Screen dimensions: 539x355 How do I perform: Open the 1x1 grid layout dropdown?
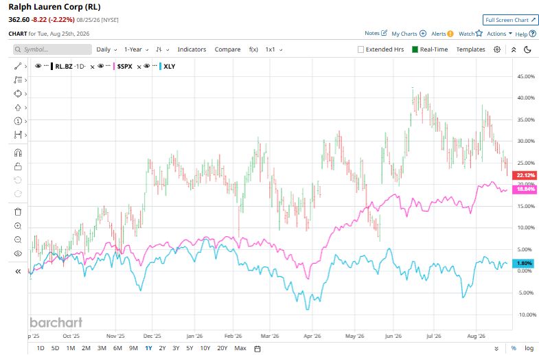coord(274,49)
